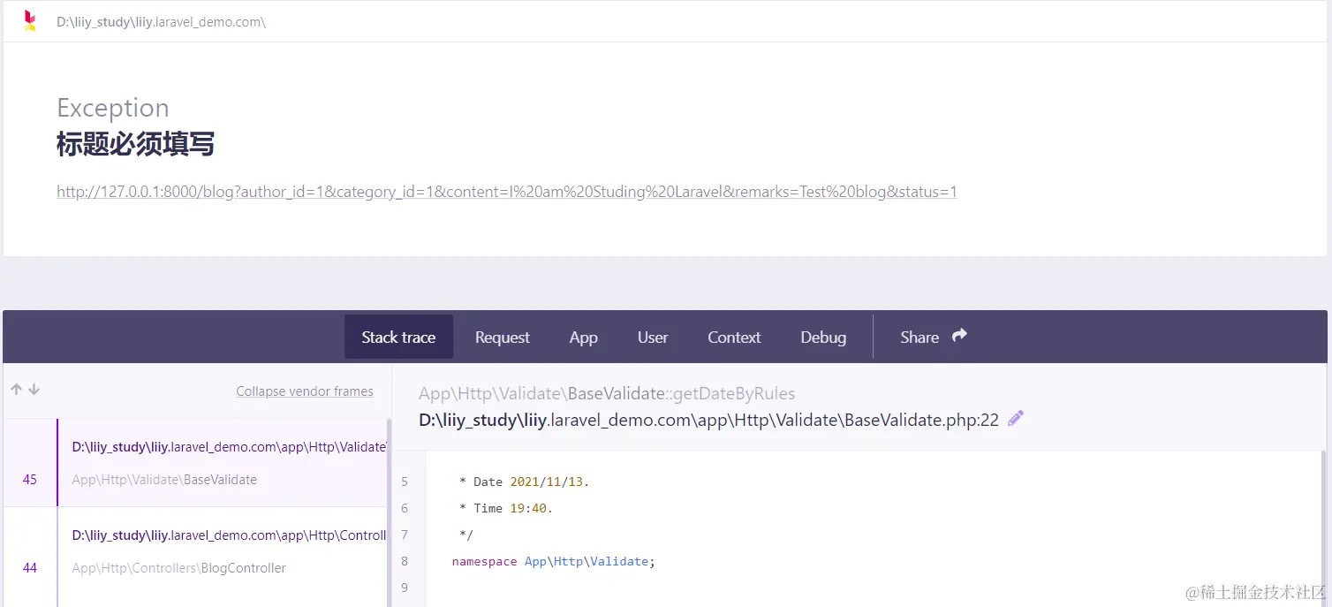Open the Debug tab
This screenshot has height=607, width=1332.
tap(823, 337)
